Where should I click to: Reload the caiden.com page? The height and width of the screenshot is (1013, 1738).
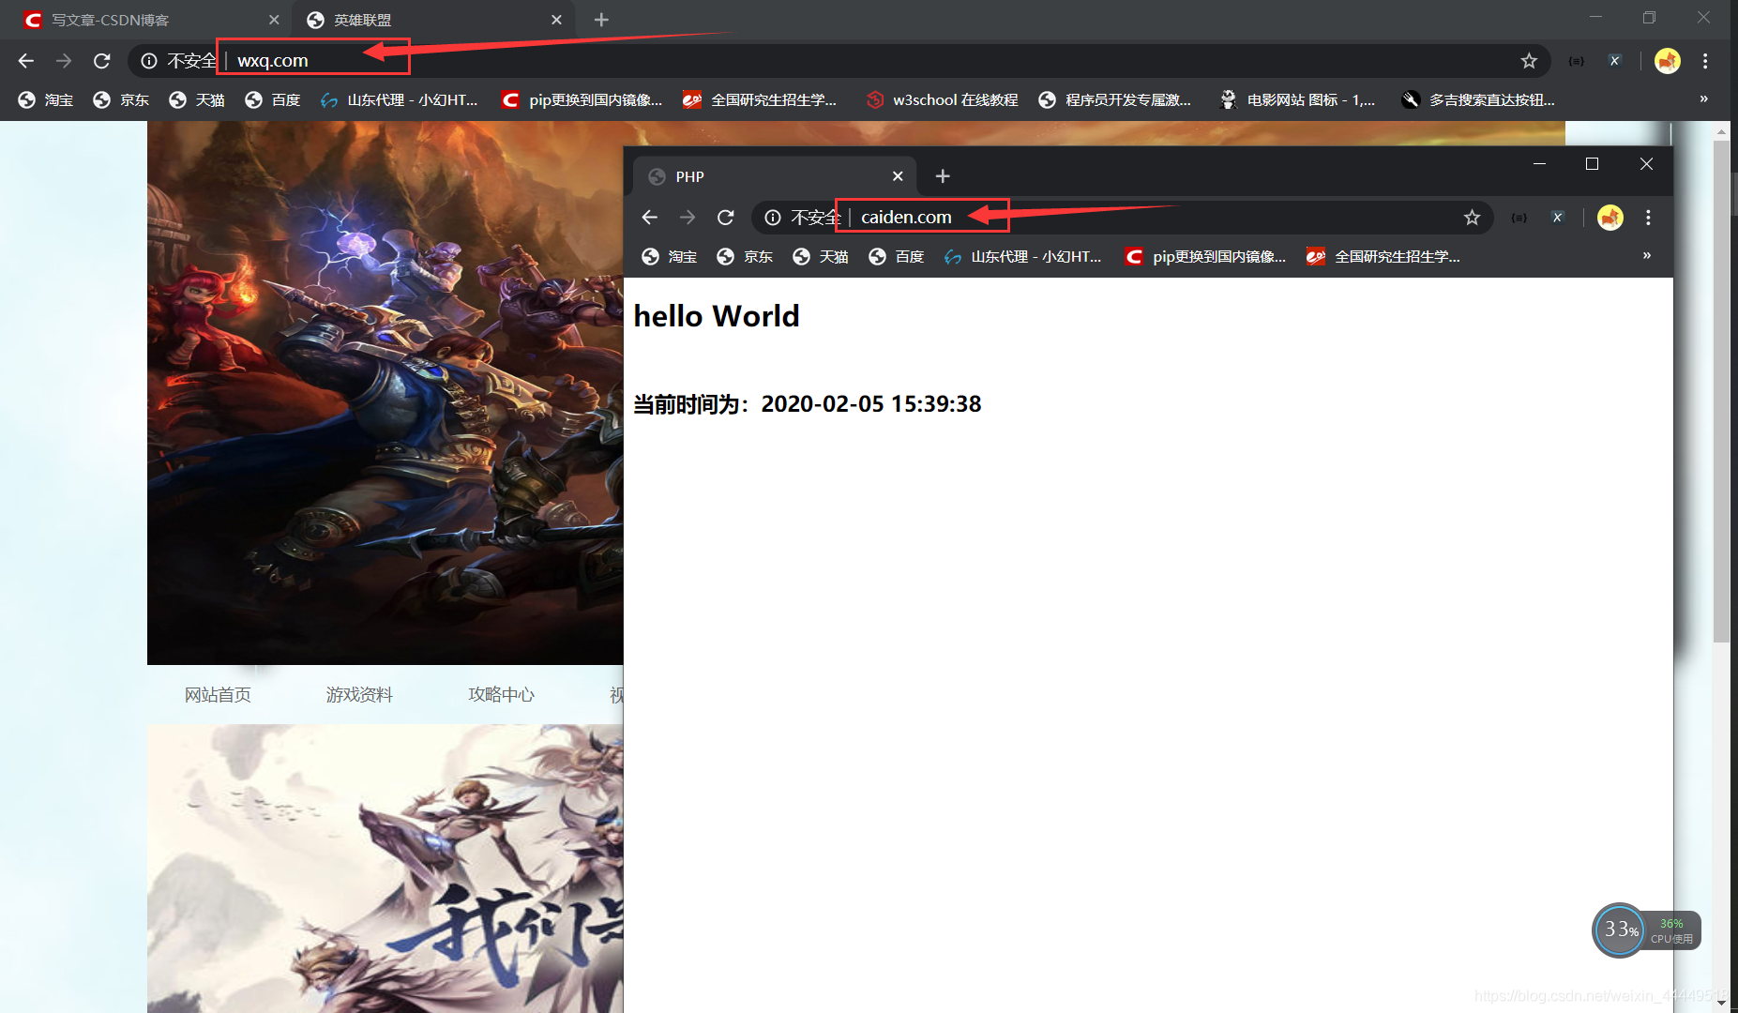pos(725,218)
